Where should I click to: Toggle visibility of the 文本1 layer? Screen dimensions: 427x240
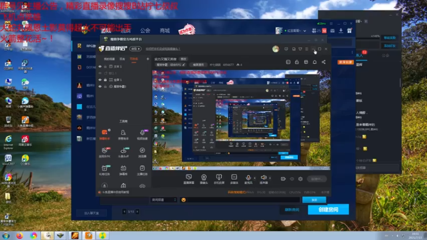100,66
